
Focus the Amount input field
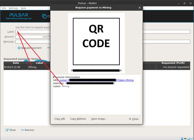(x=29, y=37)
